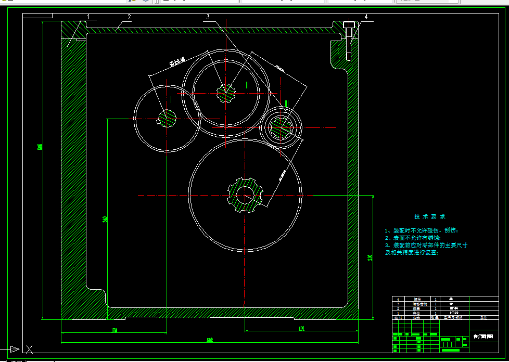Click the hatched bolt in top-right corner
Screen dimensions: 509x362
[x=348, y=41]
